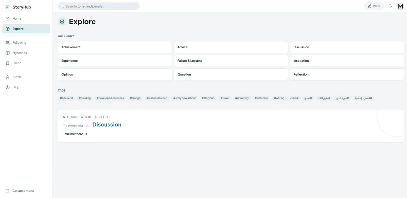Click the Following people icon
407x198 pixels.
tap(8, 43)
